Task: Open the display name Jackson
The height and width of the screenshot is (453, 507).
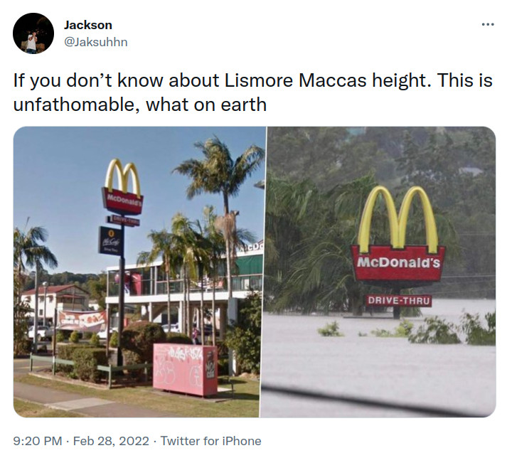Action: (x=88, y=25)
